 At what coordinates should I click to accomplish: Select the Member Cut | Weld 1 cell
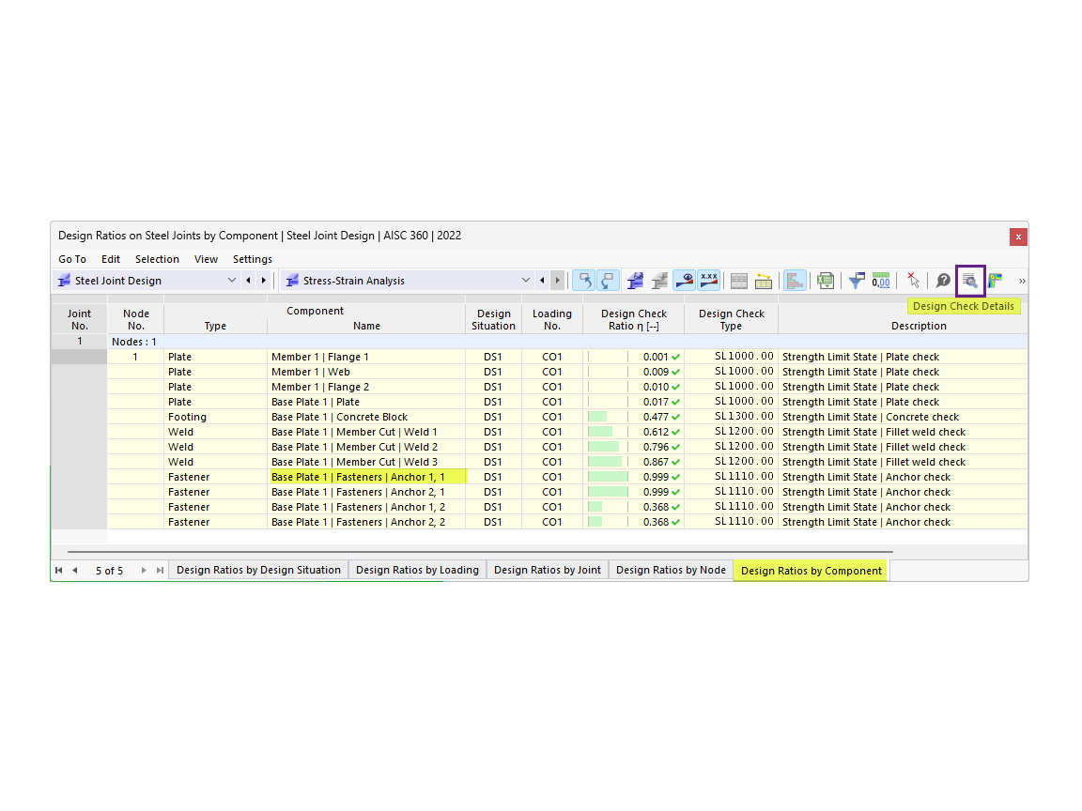[x=365, y=433]
